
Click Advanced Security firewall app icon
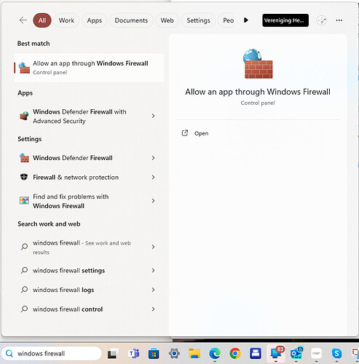24,116
